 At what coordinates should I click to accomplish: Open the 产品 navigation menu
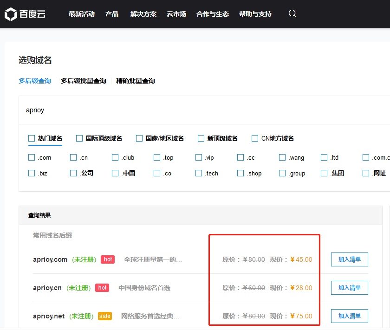pos(112,14)
